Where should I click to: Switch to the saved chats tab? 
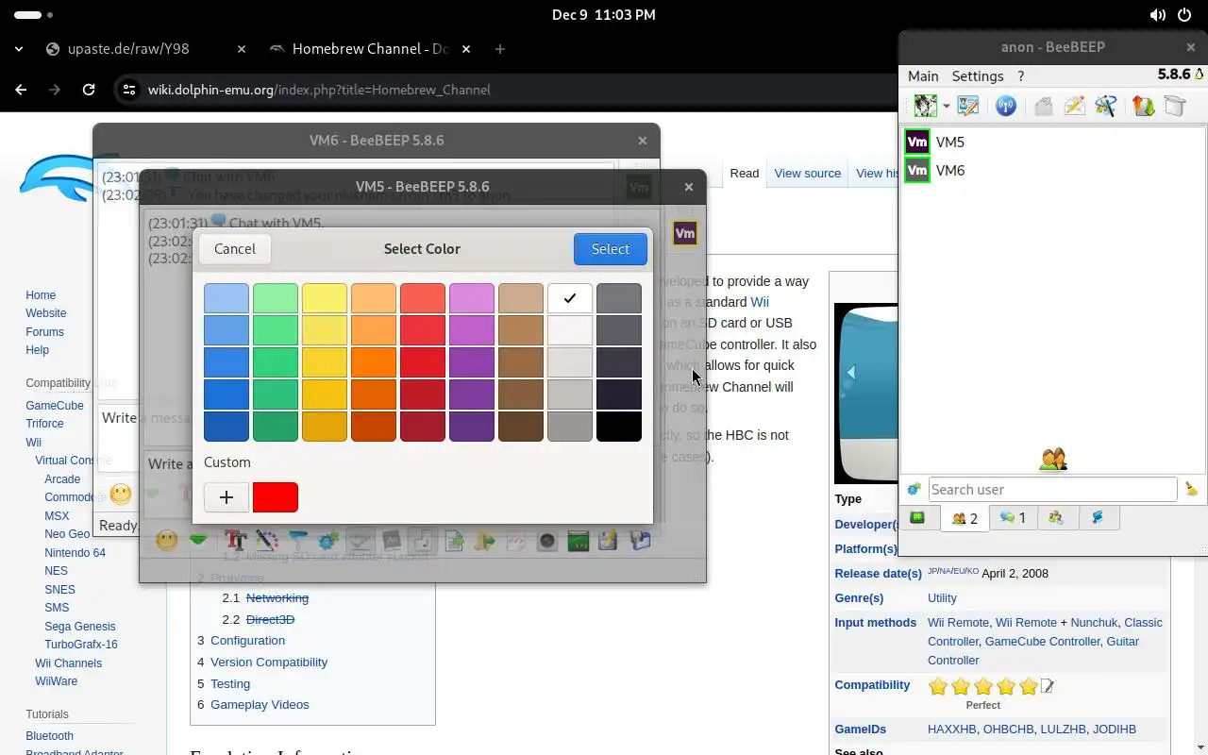1098,517
